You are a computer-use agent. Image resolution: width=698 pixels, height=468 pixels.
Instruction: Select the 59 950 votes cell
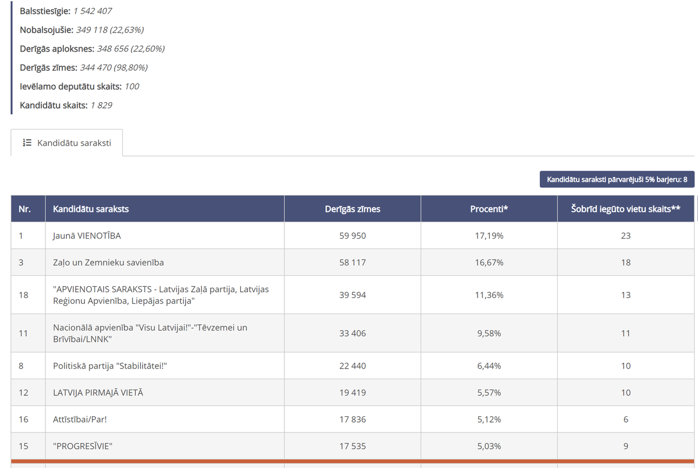(352, 236)
